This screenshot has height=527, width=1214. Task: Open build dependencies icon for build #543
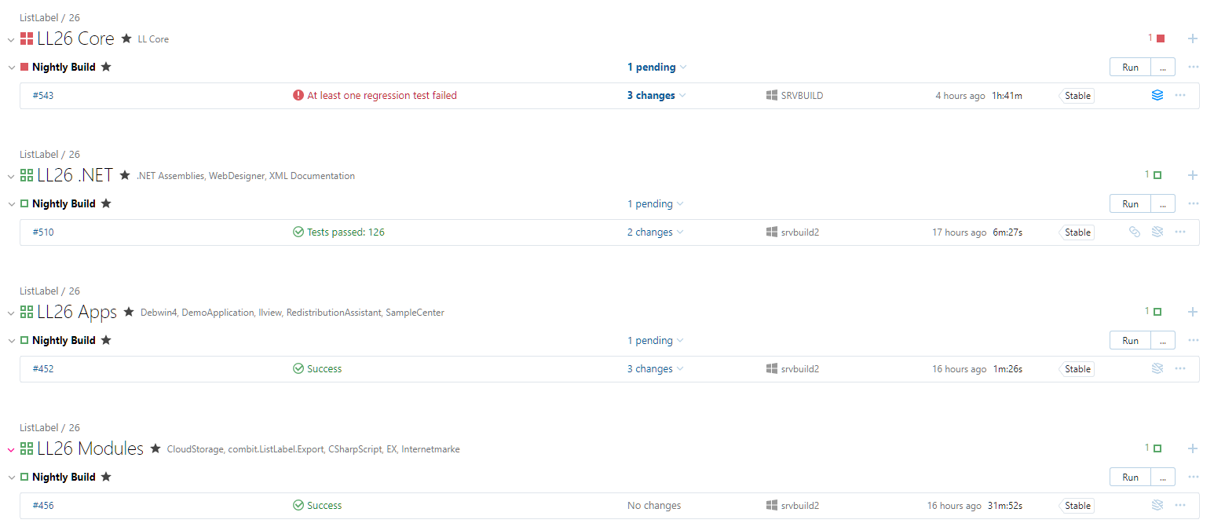(x=1157, y=96)
